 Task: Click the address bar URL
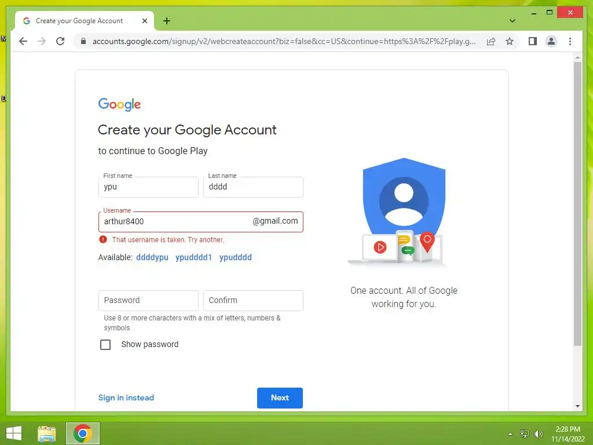[284, 41]
